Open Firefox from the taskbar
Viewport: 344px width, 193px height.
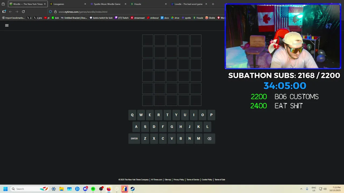(x=109, y=189)
